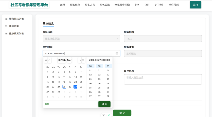212x117 pixels.
Task: Click the 此刻 now link
Action: pyautogui.click(x=47, y=104)
